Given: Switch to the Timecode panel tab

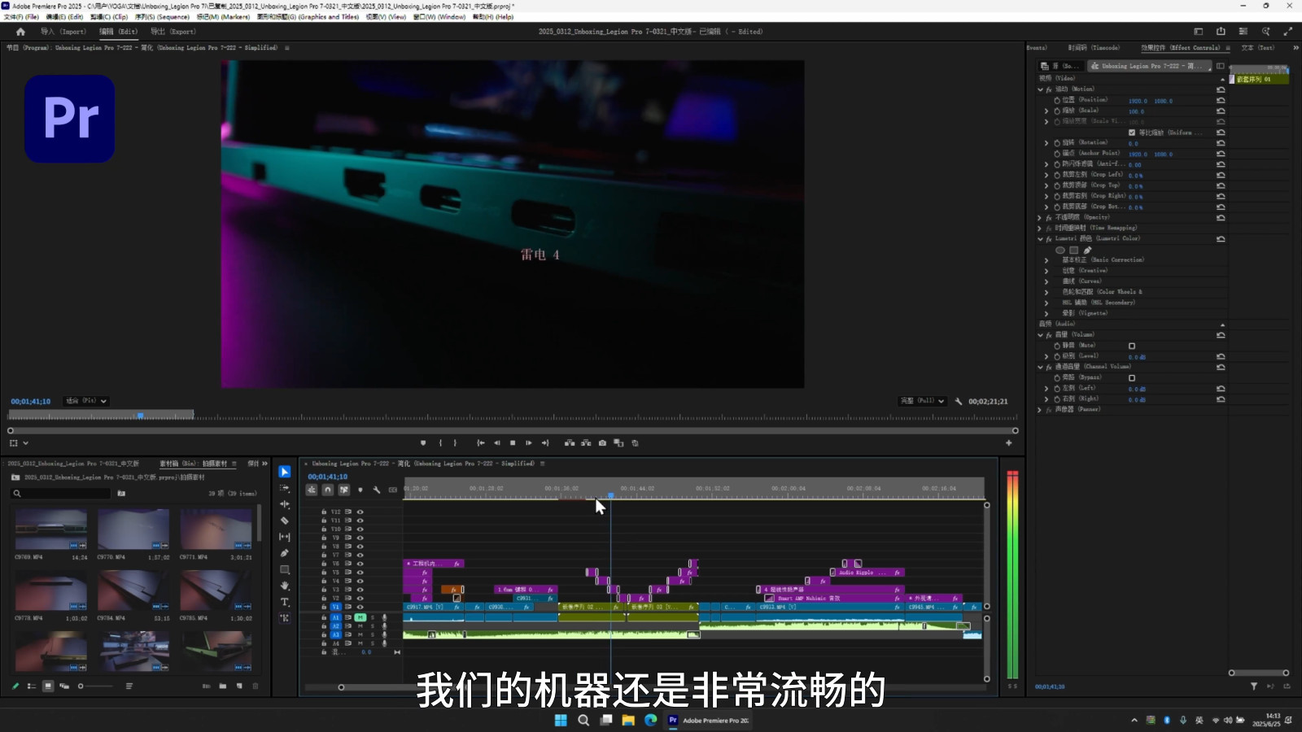Looking at the screenshot, I should 1094,48.
